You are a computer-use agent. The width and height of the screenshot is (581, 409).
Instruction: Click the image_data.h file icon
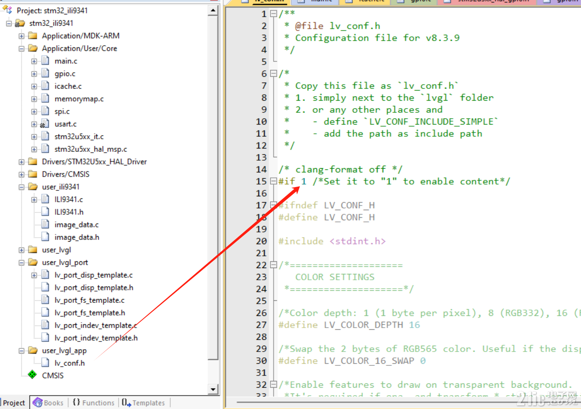coord(45,237)
